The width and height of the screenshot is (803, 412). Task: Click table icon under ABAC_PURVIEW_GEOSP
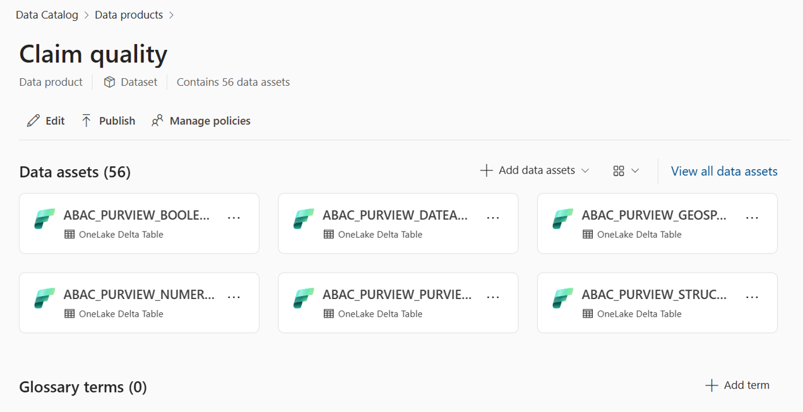point(588,235)
